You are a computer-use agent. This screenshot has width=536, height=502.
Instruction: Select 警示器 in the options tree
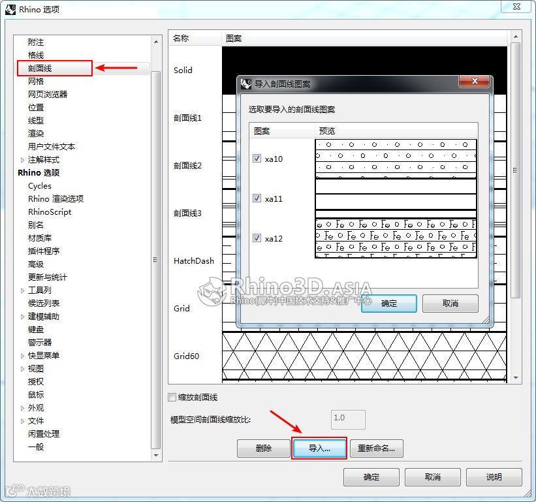40,342
